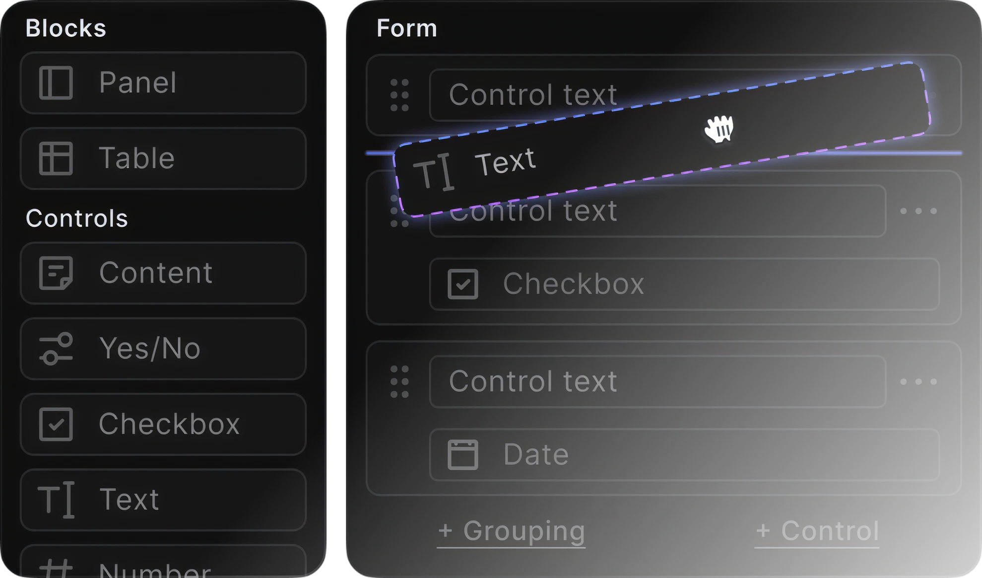
Task: Toggle the checkbox icon in the form group
Action: click(463, 284)
